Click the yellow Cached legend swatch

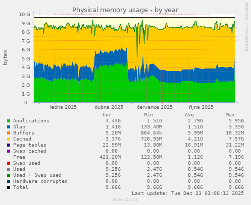(9, 139)
